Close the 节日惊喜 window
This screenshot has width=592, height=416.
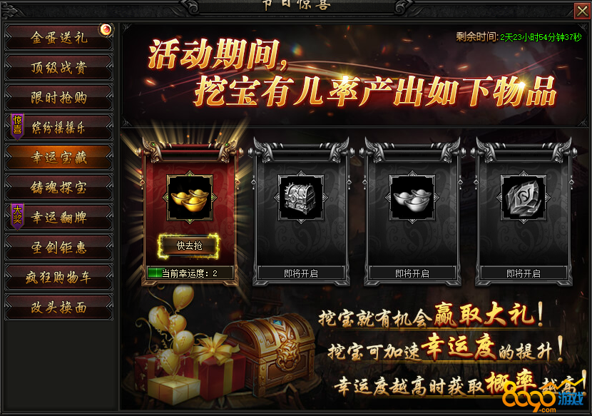(x=582, y=11)
